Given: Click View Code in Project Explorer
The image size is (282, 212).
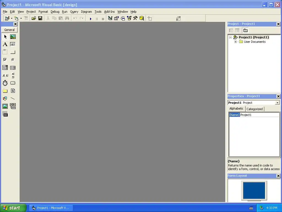Looking at the screenshot, I should pyautogui.click(x=231, y=30).
